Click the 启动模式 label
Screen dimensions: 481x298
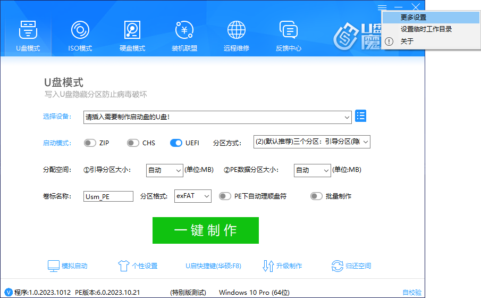coord(57,143)
